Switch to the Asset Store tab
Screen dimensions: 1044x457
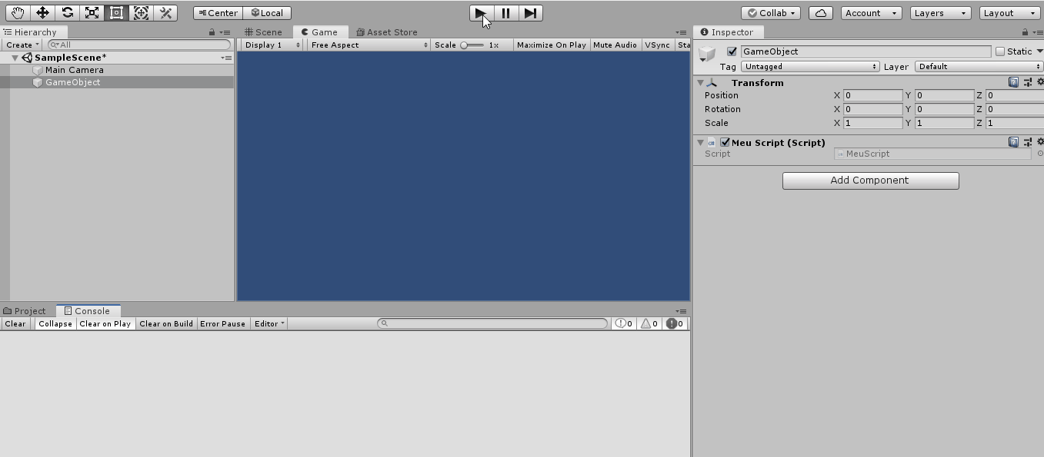(x=387, y=32)
